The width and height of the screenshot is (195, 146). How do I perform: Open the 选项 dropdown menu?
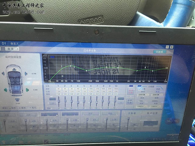point(12,49)
